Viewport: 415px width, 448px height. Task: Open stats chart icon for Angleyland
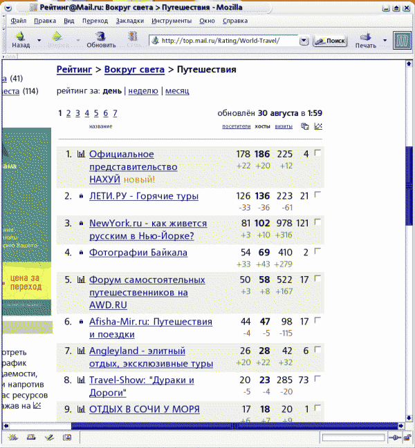tap(82, 351)
